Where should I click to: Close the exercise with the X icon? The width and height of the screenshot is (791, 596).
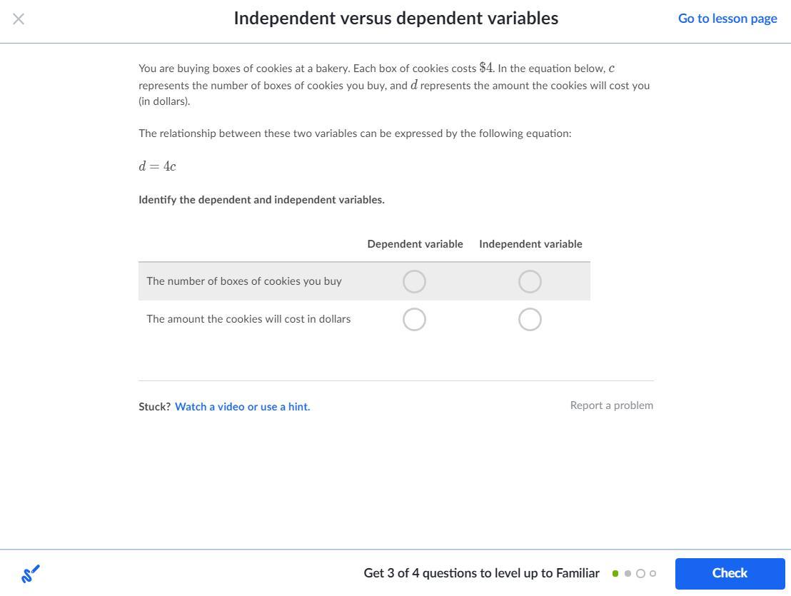click(x=19, y=19)
